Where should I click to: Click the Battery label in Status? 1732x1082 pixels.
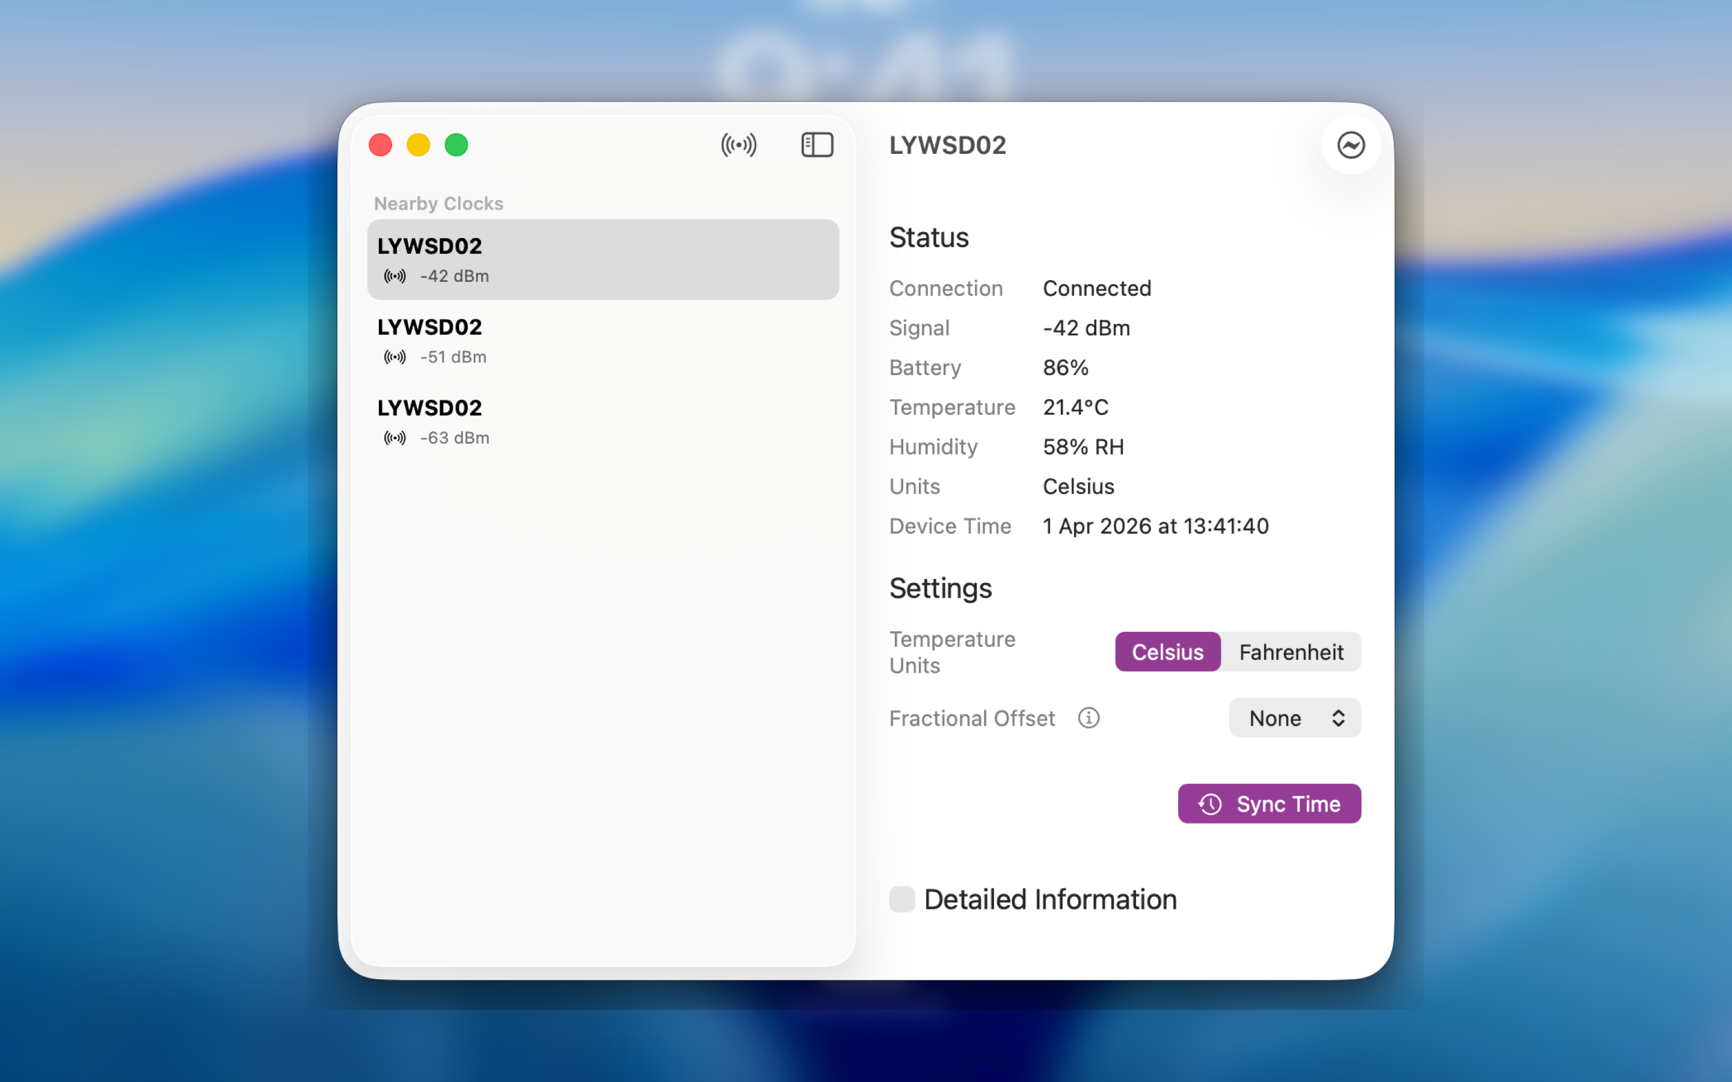point(925,368)
